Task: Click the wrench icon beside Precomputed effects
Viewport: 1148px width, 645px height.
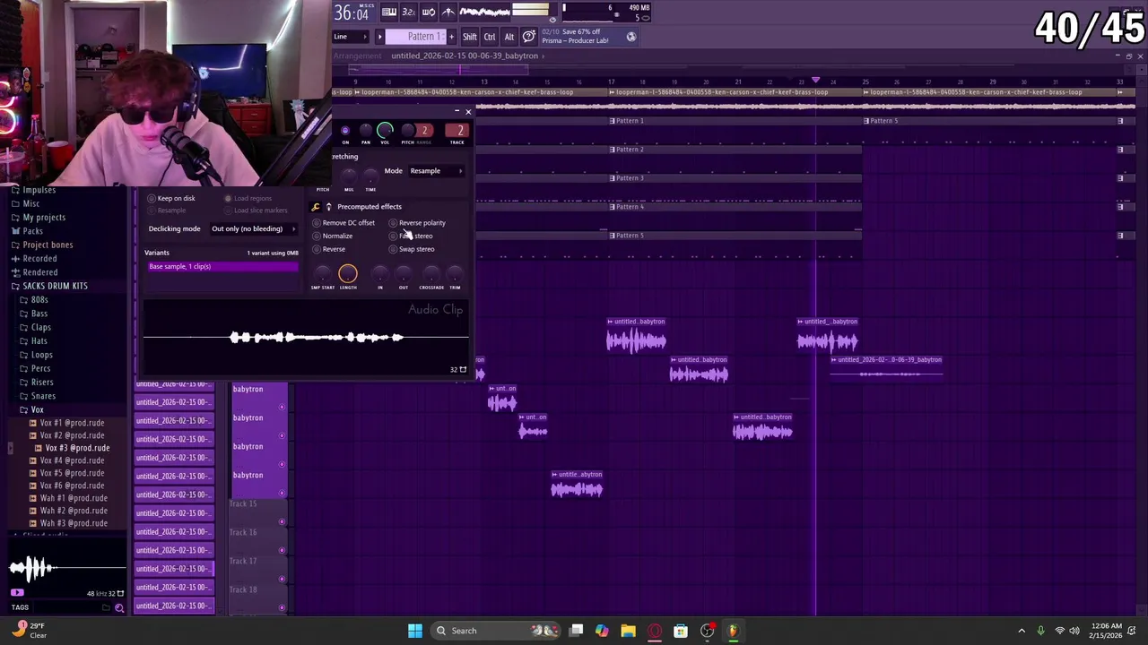Action: pos(315,207)
